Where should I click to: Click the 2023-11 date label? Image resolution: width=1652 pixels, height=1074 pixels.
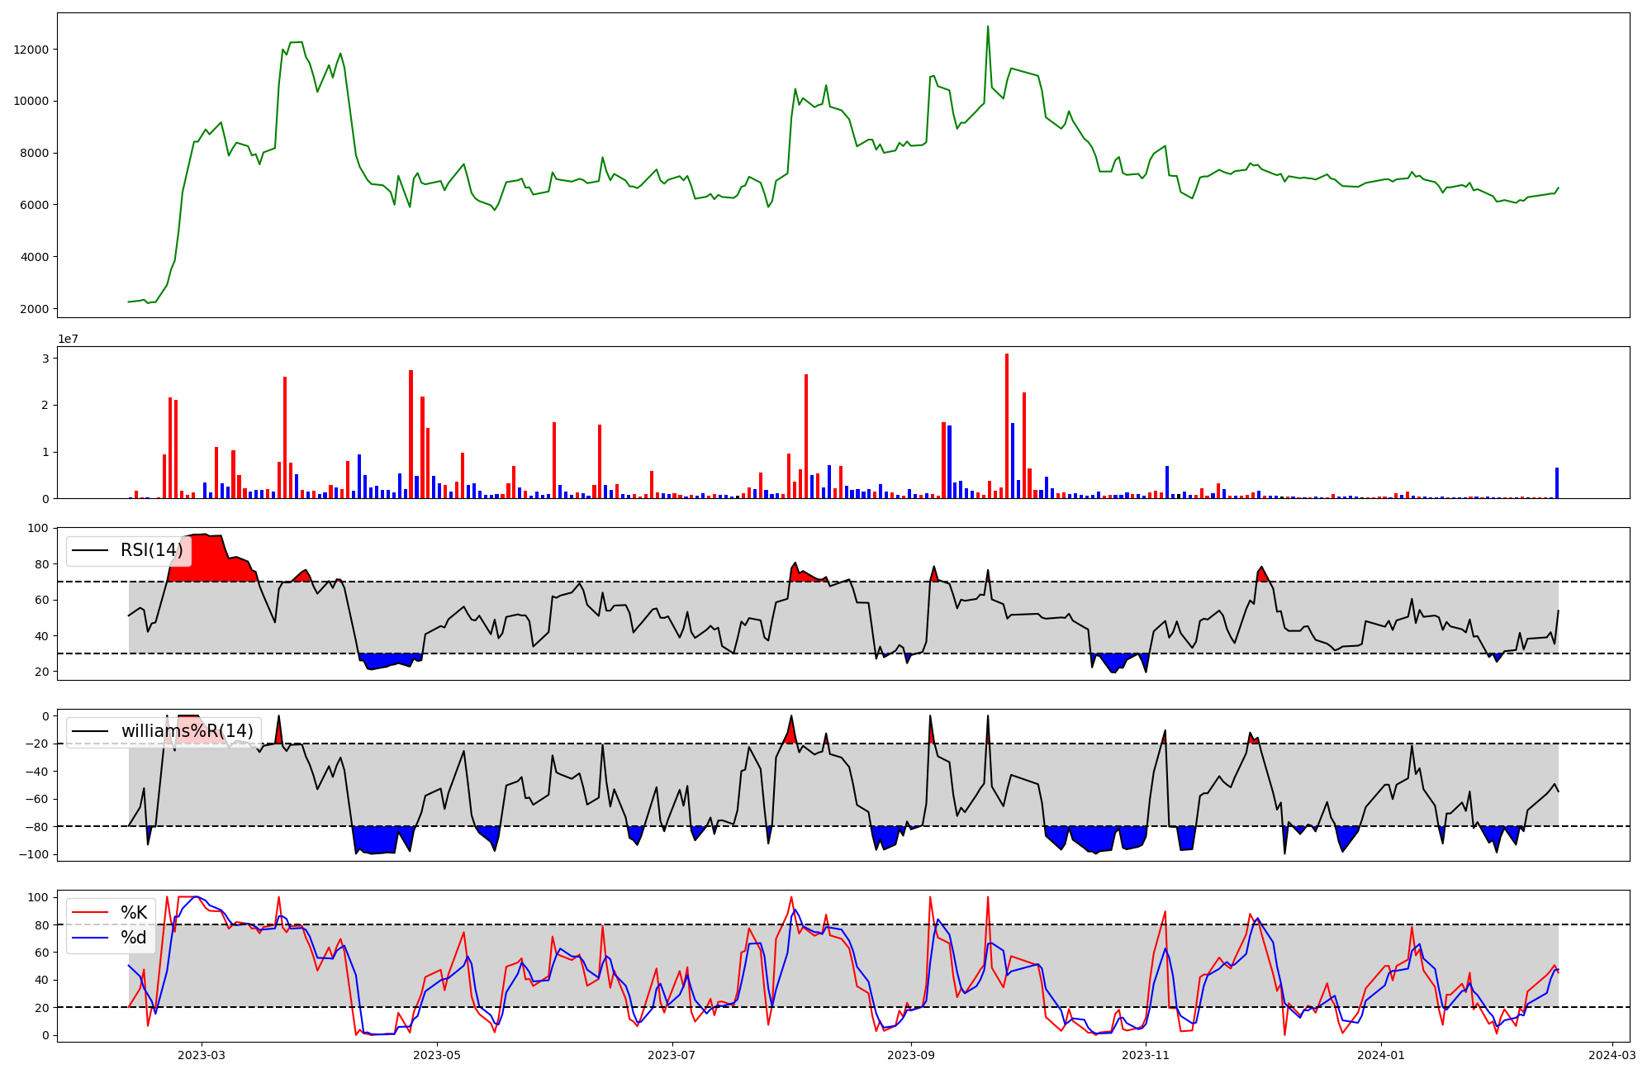pyautogui.click(x=1146, y=1055)
